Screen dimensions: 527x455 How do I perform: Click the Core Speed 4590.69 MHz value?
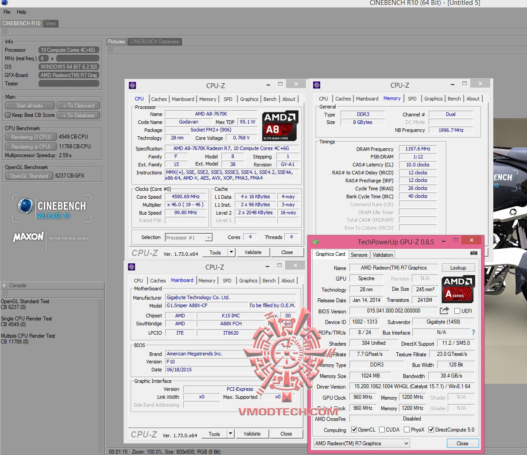[186, 197]
